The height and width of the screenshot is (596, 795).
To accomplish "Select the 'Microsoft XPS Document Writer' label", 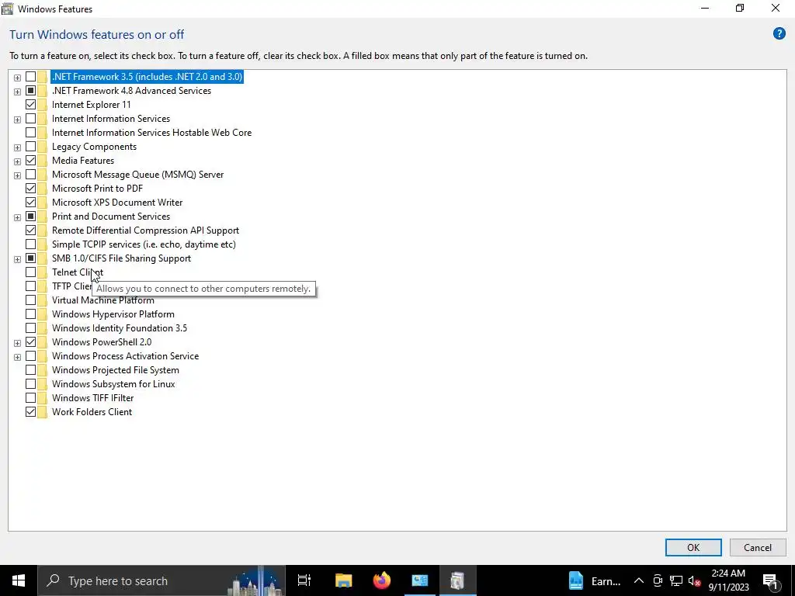I will [x=117, y=203].
